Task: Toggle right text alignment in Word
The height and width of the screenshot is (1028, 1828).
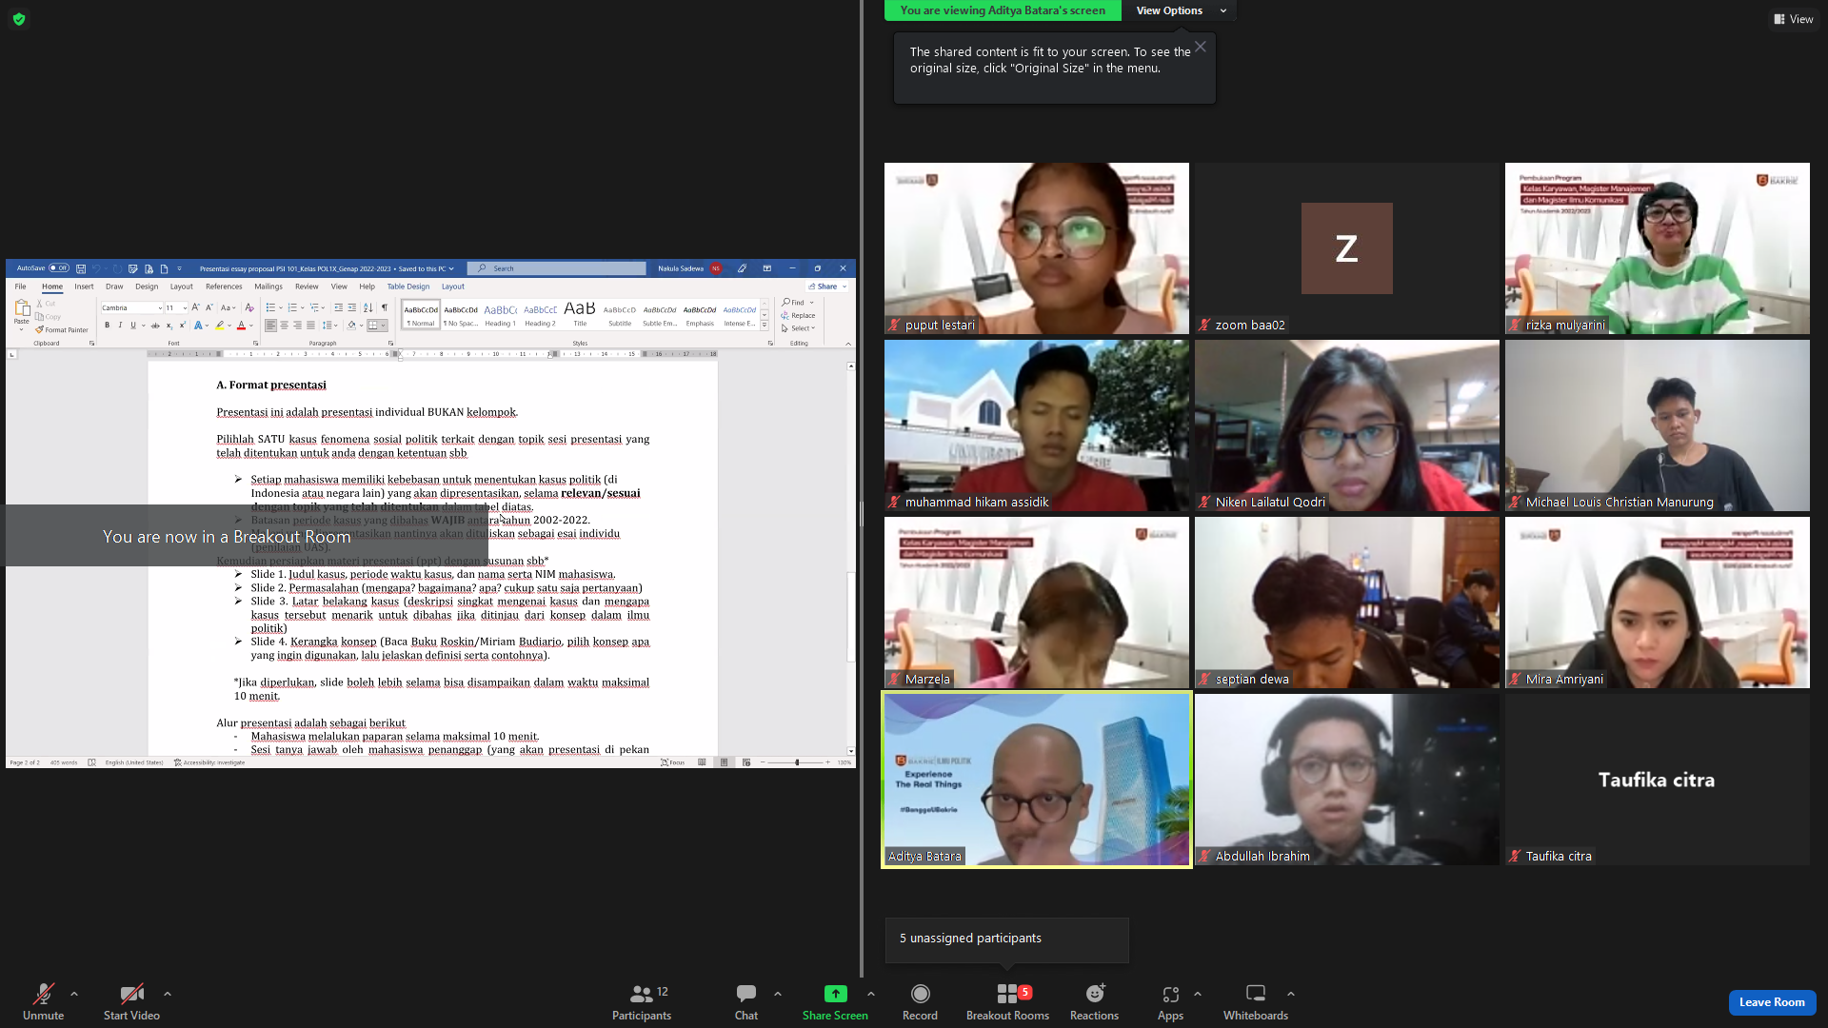Action: click(x=297, y=326)
